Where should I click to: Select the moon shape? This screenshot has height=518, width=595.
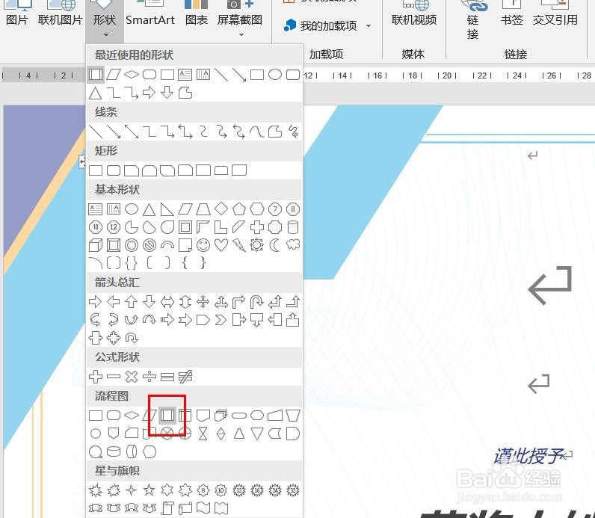[x=275, y=245]
